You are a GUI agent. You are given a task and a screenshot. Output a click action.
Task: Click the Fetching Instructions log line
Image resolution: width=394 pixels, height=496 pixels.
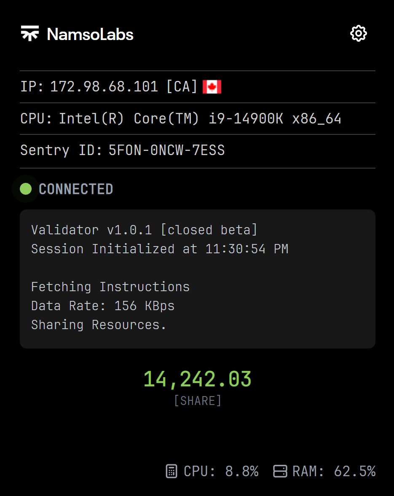tap(110, 287)
